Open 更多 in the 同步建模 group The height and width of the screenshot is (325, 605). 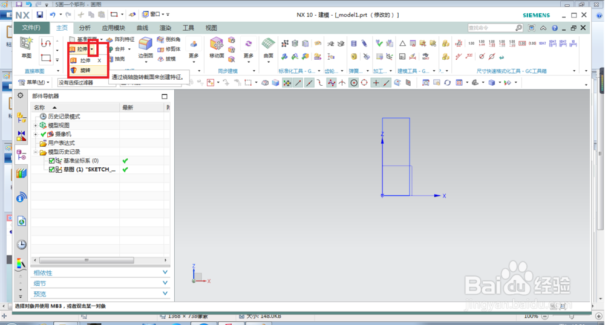[249, 50]
